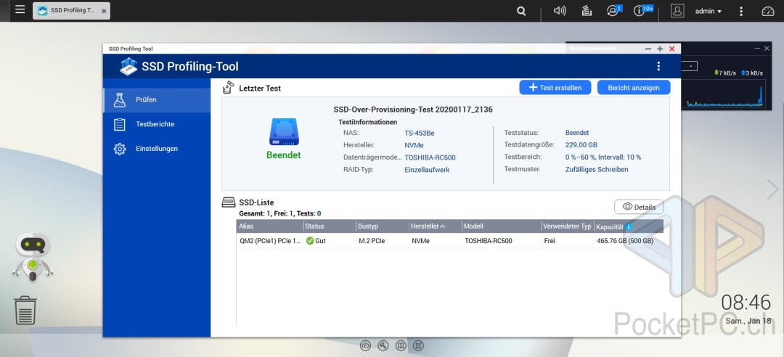Toggle sort arrow on Hersteller column

(443, 226)
